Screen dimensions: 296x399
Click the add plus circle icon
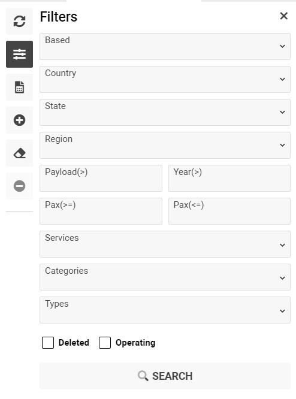click(19, 120)
